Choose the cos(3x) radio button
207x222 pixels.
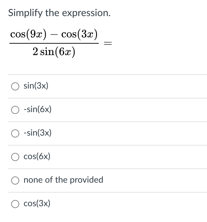[15, 204]
